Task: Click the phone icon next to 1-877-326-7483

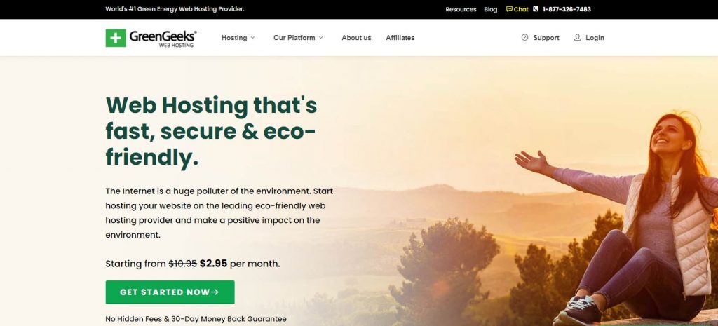Action: 536,8
